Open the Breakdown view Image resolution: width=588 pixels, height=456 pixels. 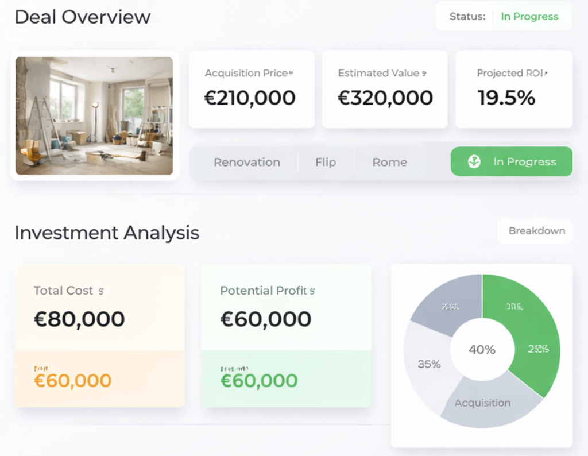(x=536, y=231)
